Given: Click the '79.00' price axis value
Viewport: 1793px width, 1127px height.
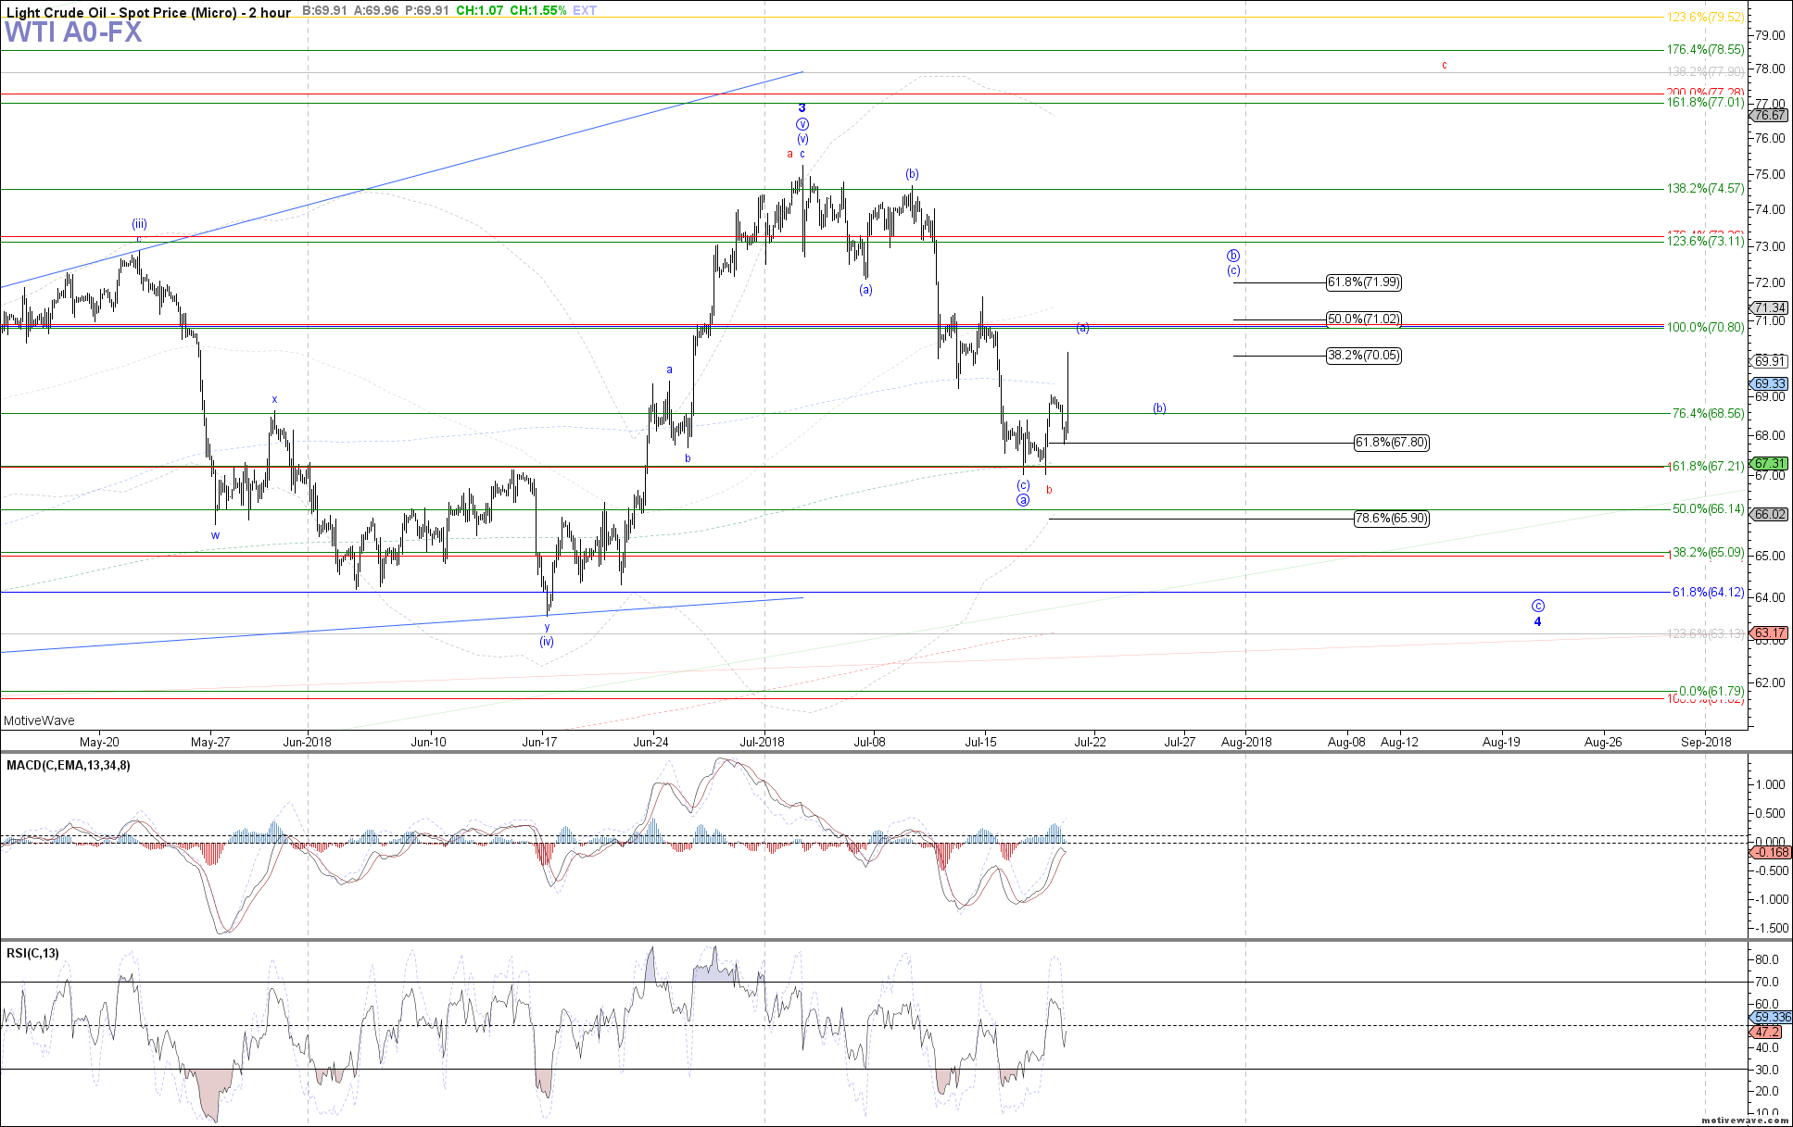Looking at the screenshot, I should (1769, 35).
